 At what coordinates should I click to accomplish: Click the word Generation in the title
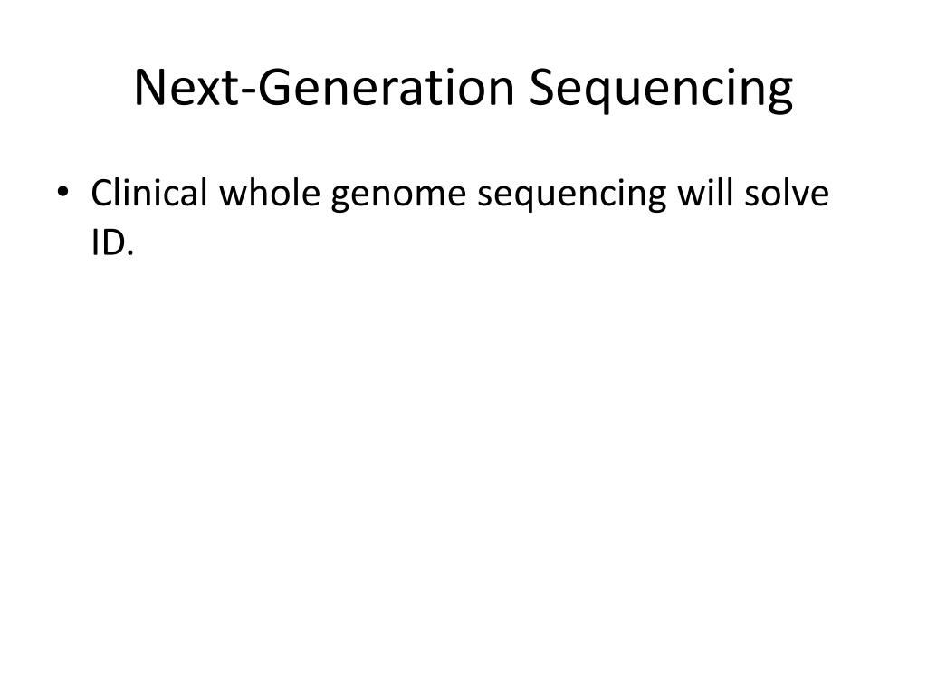point(386,88)
